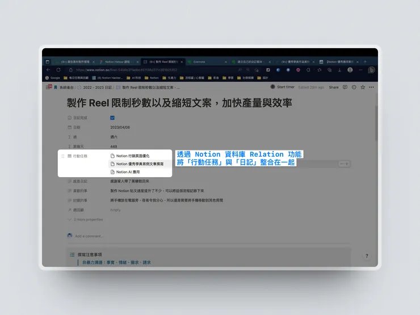The width and height of the screenshot is (420, 315).
Task: Switch to the 優秀學員作品 browser tab
Action: click(295, 62)
